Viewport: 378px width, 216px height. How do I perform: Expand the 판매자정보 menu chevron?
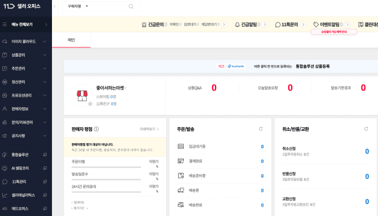coord(45,109)
